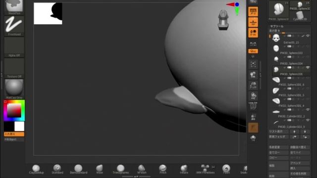Open the FreeHand stroke selector
The width and height of the screenshot is (317, 178).
click(14, 26)
